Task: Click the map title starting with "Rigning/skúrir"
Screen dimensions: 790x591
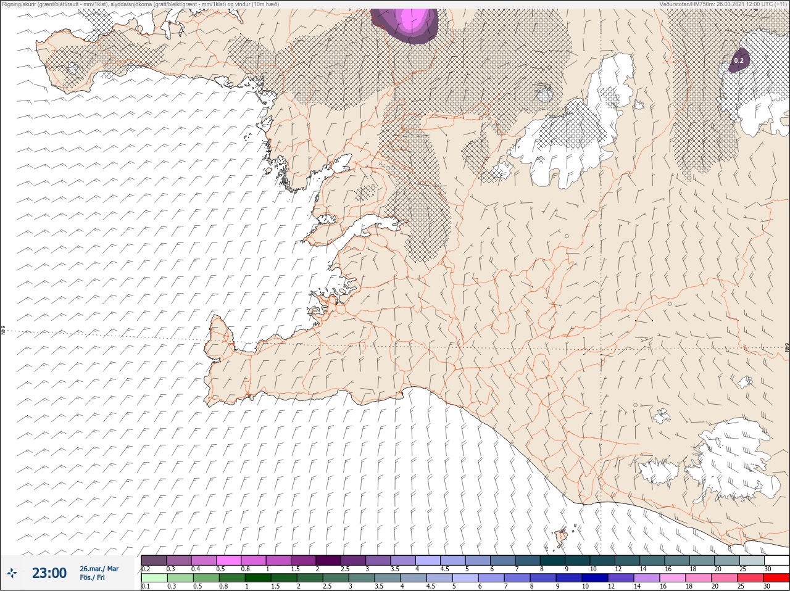Action: (x=140, y=4)
